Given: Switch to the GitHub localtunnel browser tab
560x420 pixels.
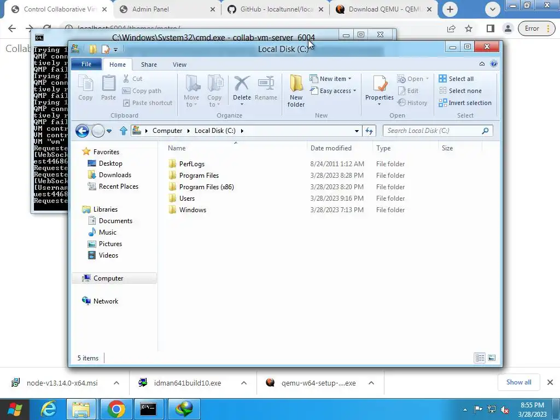Looking at the screenshot, I should click(276, 9).
